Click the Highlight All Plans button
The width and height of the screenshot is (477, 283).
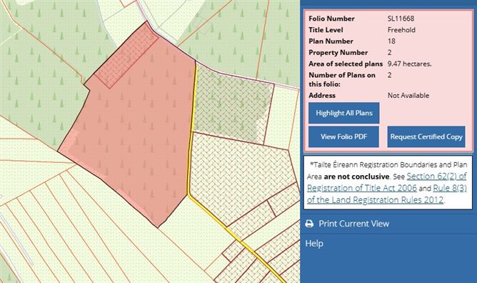343,113
